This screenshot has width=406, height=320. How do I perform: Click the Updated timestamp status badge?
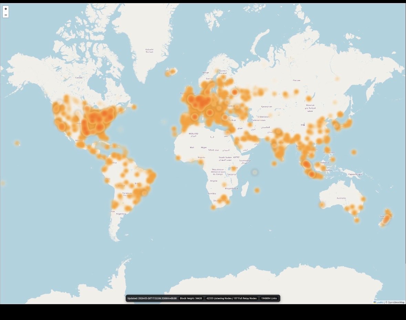(x=152, y=298)
